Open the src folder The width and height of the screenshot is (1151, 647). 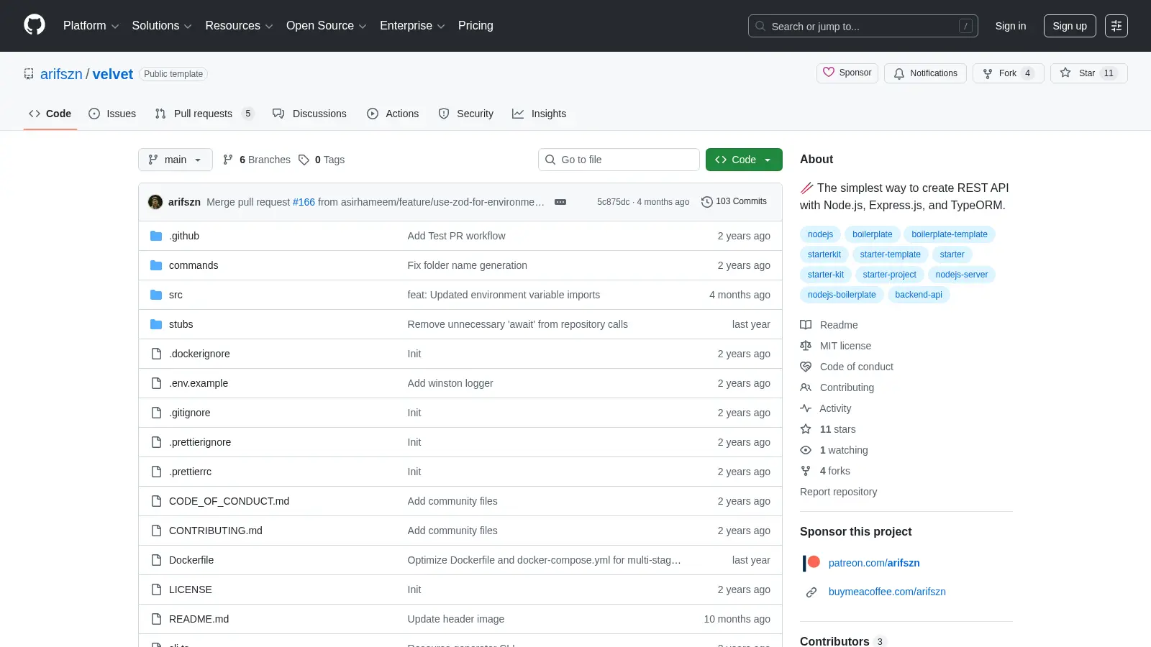pyautogui.click(x=176, y=295)
